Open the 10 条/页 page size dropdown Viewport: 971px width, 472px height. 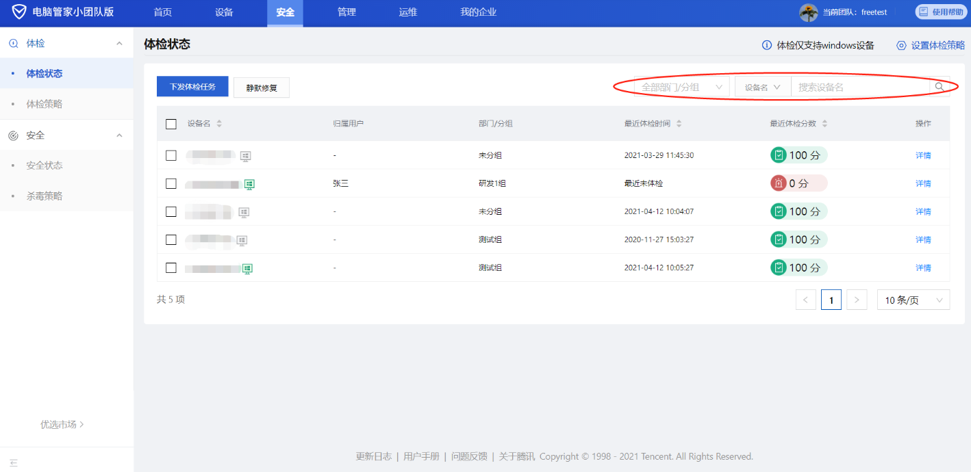pyautogui.click(x=913, y=300)
